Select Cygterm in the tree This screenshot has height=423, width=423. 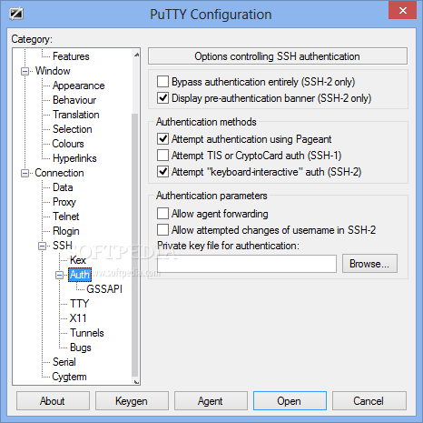coord(69,377)
